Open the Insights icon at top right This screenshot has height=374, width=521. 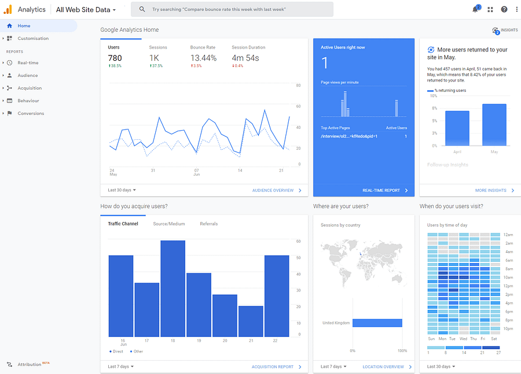pos(496,31)
